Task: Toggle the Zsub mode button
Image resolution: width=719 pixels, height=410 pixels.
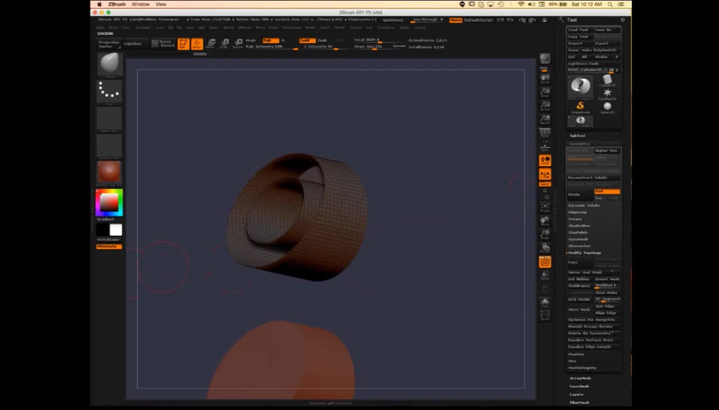Action: (322, 40)
